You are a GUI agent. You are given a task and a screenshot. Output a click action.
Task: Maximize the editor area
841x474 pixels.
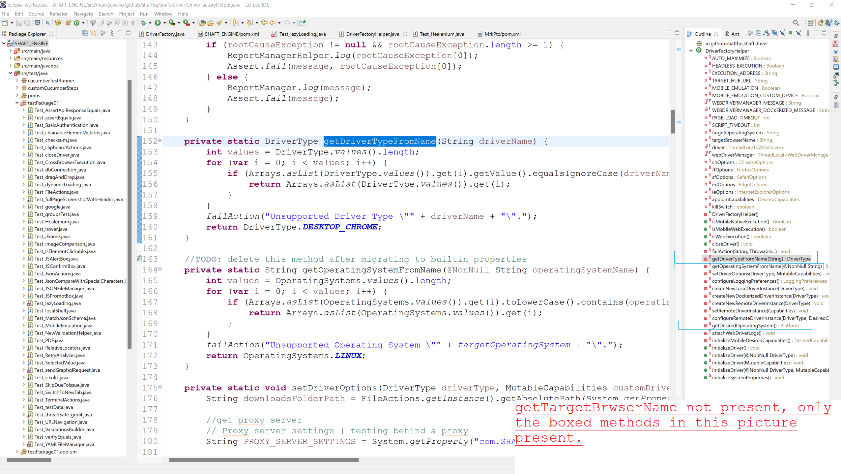pyautogui.click(x=678, y=33)
